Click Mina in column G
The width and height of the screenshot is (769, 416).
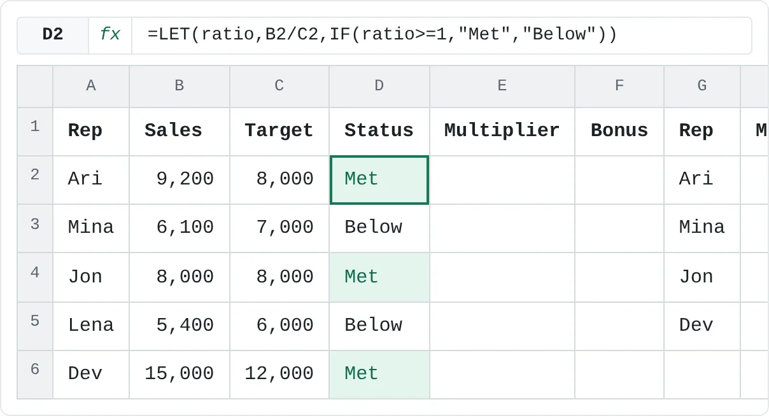pos(702,228)
